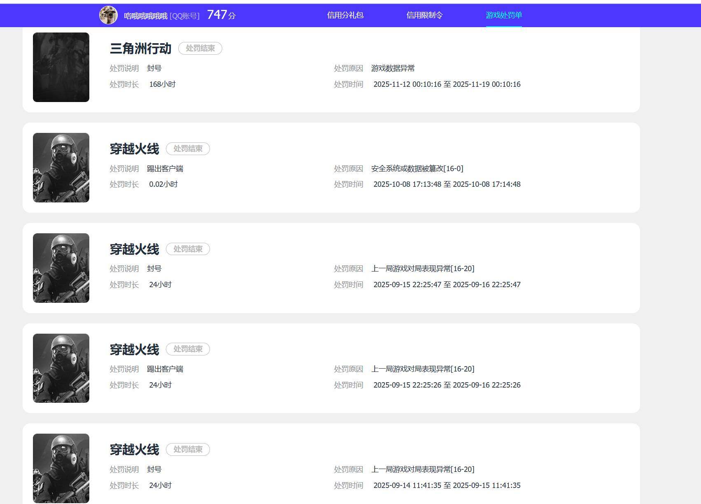Click the 168小时 penalty duration
The image size is (701, 504).
[162, 84]
